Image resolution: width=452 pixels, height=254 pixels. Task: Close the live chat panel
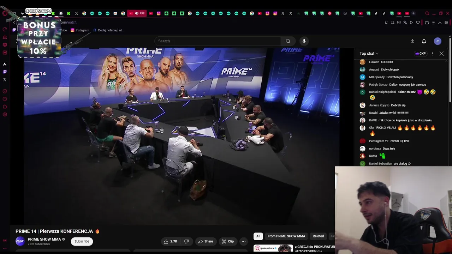click(441, 54)
